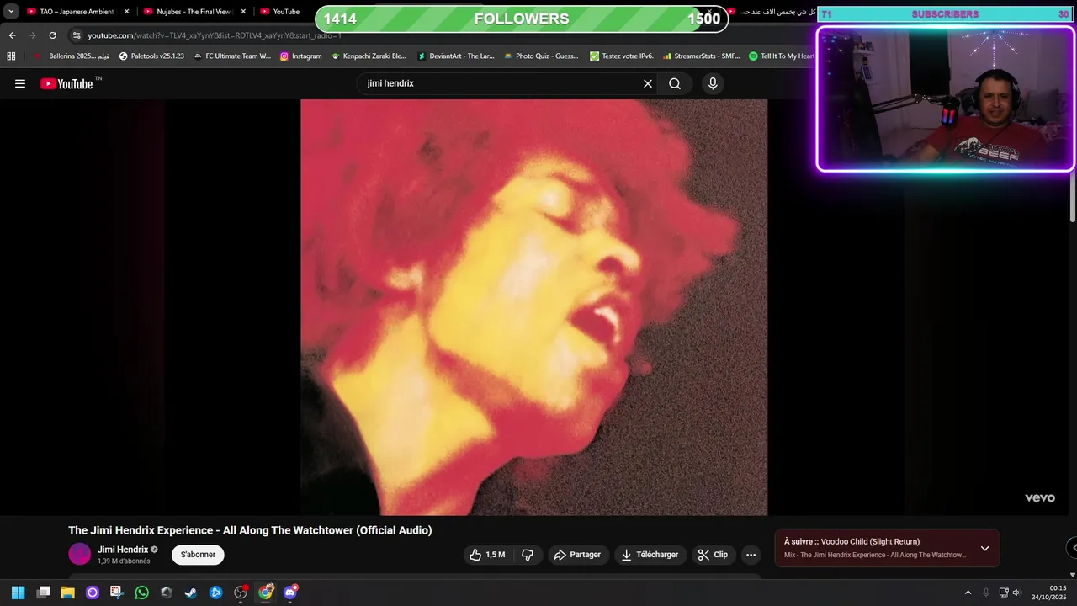Open the clock and date panel
The image size is (1077, 606).
coord(1050,593)
